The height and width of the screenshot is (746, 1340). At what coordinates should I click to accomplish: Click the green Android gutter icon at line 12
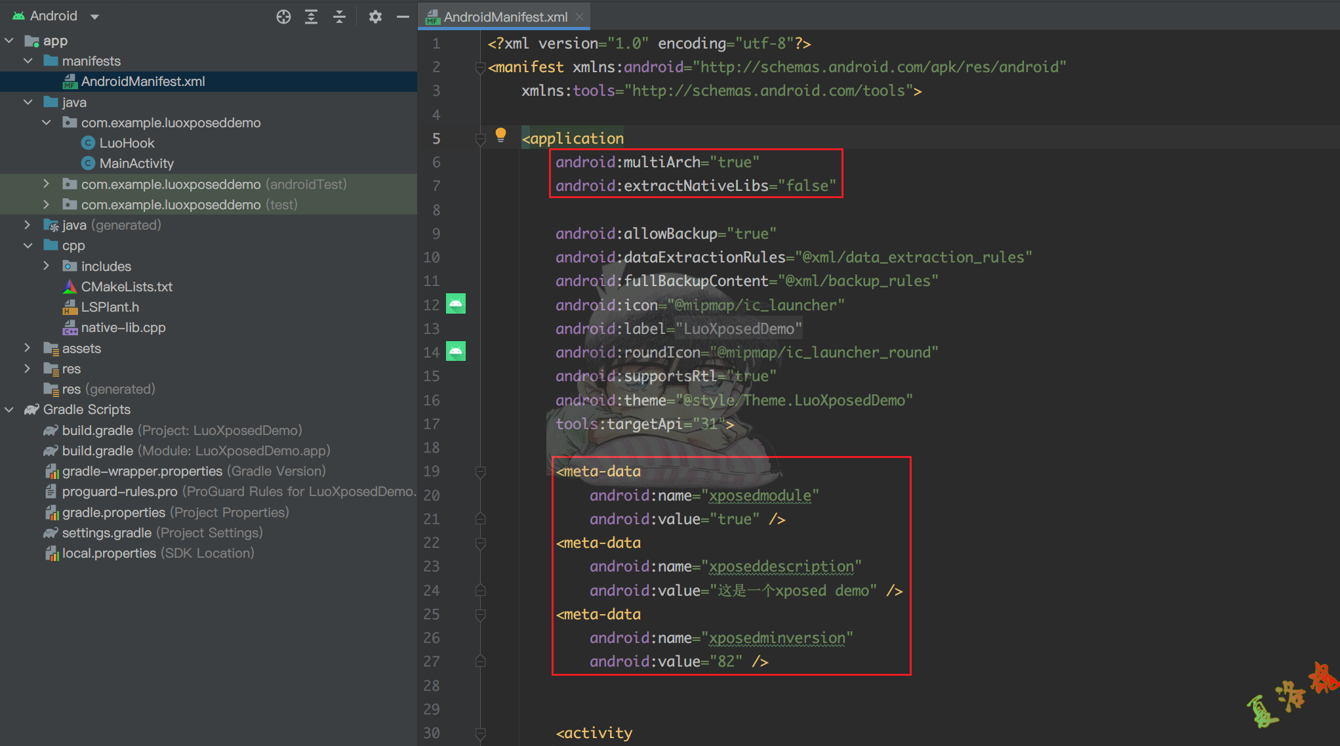[x=456, y=304]
